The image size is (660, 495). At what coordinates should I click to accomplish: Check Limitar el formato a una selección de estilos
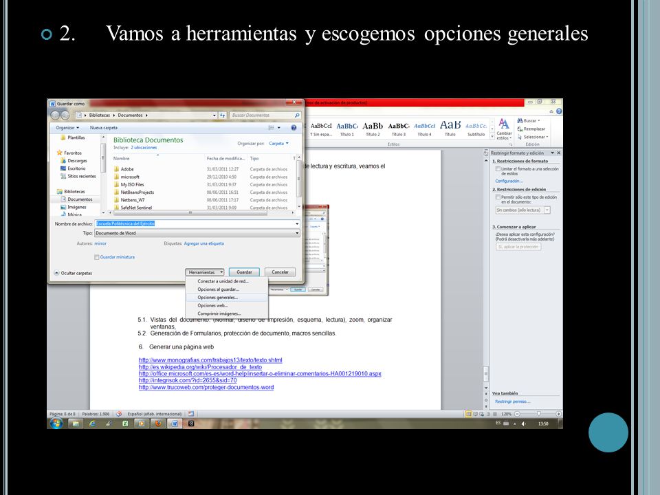coord(498,169)
